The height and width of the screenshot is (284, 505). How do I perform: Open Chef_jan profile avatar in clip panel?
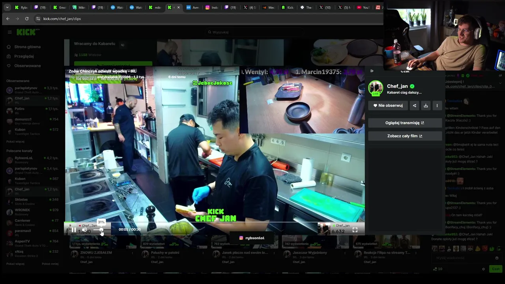coord(376,88)
